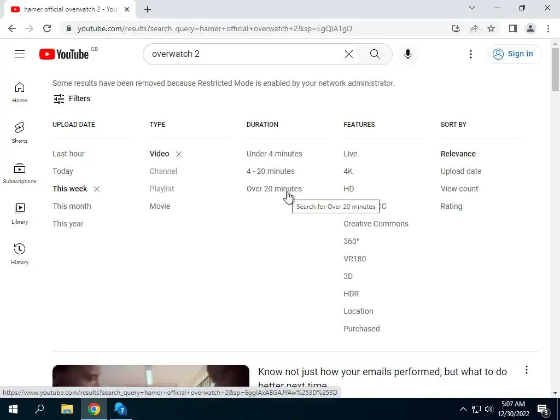The height and width of the screenshot is (420, 560).
Task: Remove the This week filter
Action: [97, 189]
